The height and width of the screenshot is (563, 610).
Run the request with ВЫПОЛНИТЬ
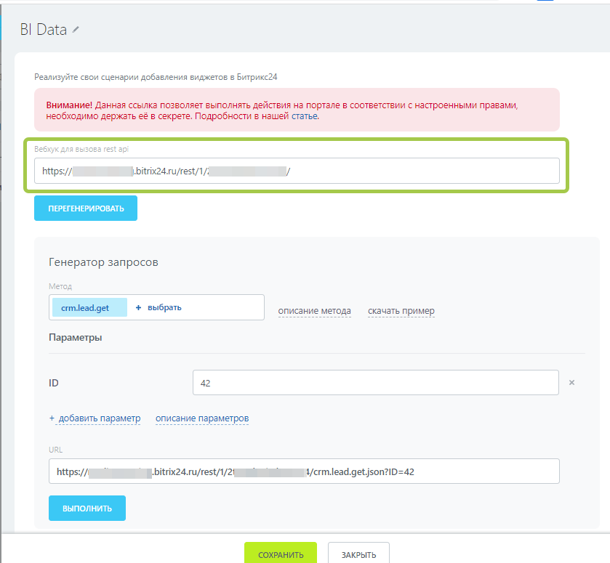pos(87,509)
